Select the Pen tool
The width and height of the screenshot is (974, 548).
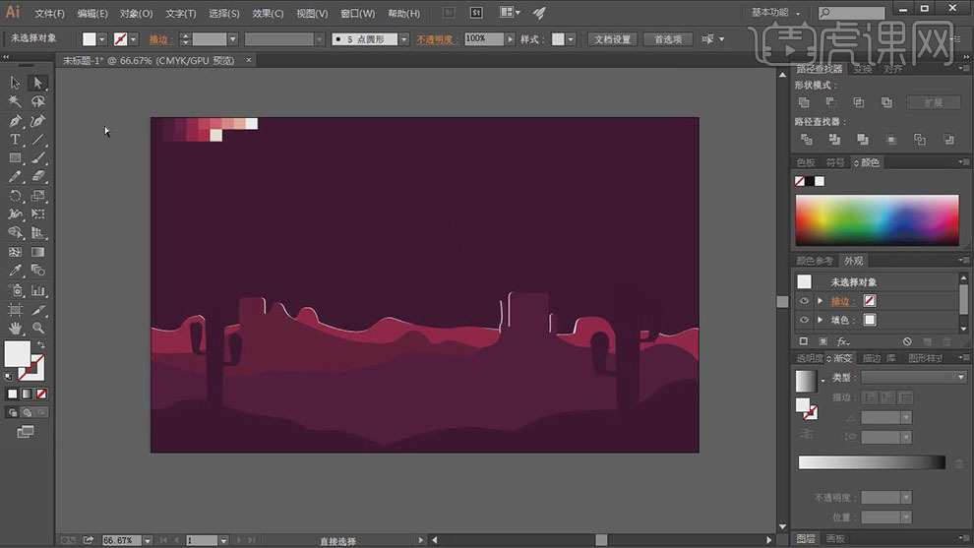(16, 121)
